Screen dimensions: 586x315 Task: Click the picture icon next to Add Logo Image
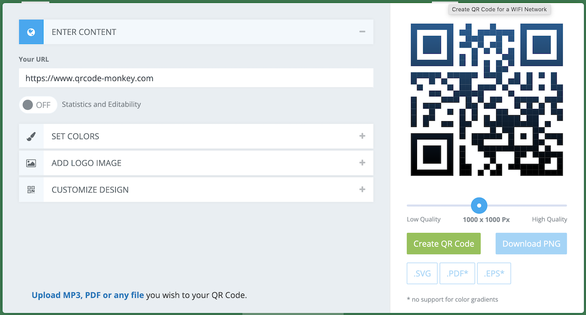pyautogui.click(x=31, y=163)
